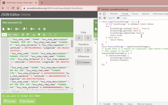Open the settings gear dropdown
This screenshot has width=168, height=105.
tap(32, 29)
